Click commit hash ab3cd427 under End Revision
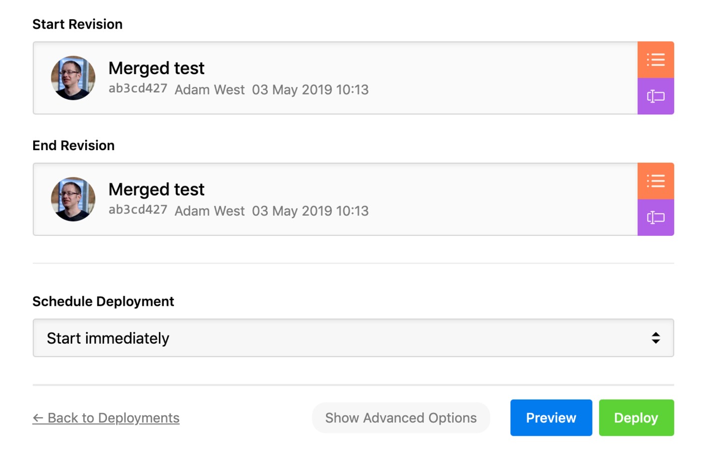 click(x=138, y=210)
